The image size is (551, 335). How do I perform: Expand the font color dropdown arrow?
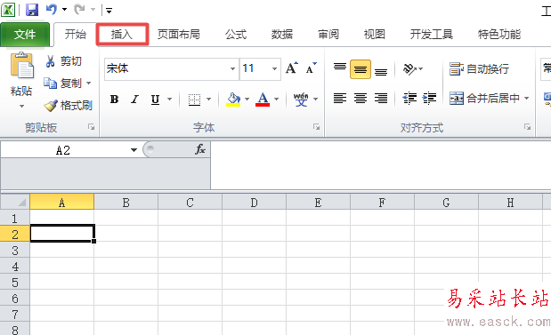(277, 100)
